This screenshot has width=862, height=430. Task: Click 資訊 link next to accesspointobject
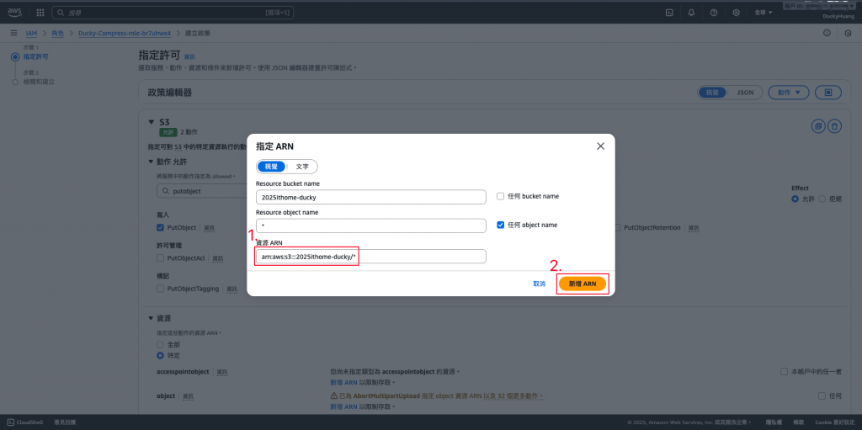pyautogui.click(x=222, y=372)
